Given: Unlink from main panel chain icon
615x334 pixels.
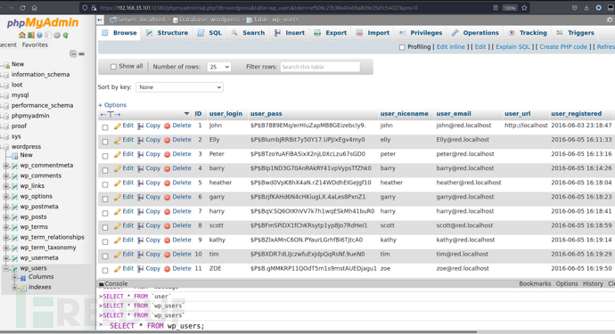Looking at the screenshot, I should (x=82, y=53).
